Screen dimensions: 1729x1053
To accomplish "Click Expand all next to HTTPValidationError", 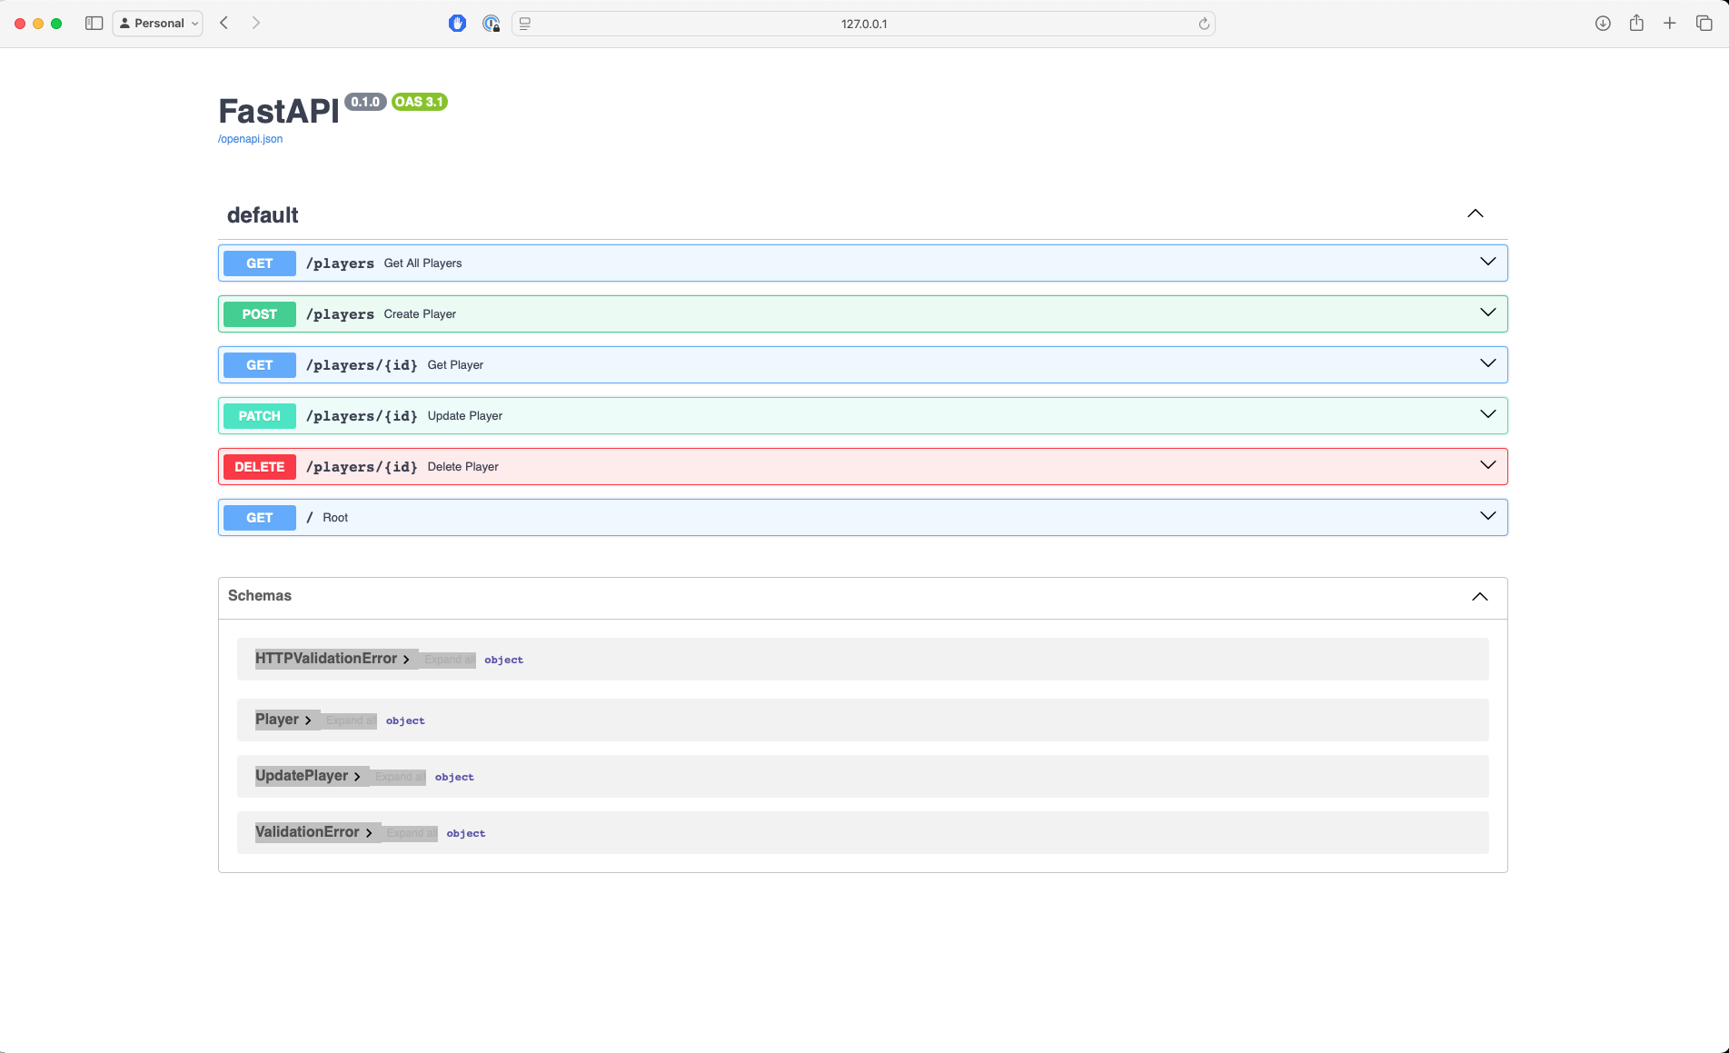I will pyautogui.click(x=449, y=660).
